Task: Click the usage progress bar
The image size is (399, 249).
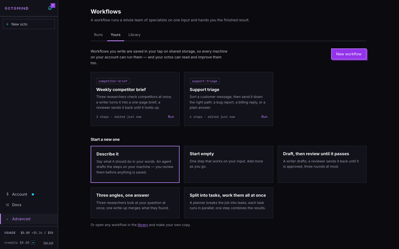Action: click(x=29, y=237)
